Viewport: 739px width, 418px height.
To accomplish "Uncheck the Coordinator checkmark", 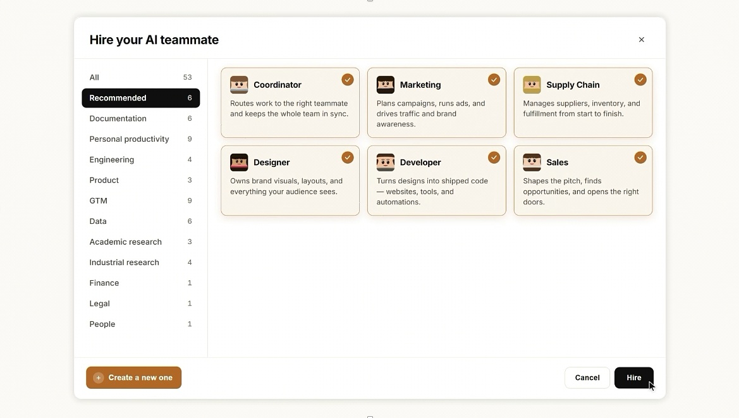I will tap(347, 80).
